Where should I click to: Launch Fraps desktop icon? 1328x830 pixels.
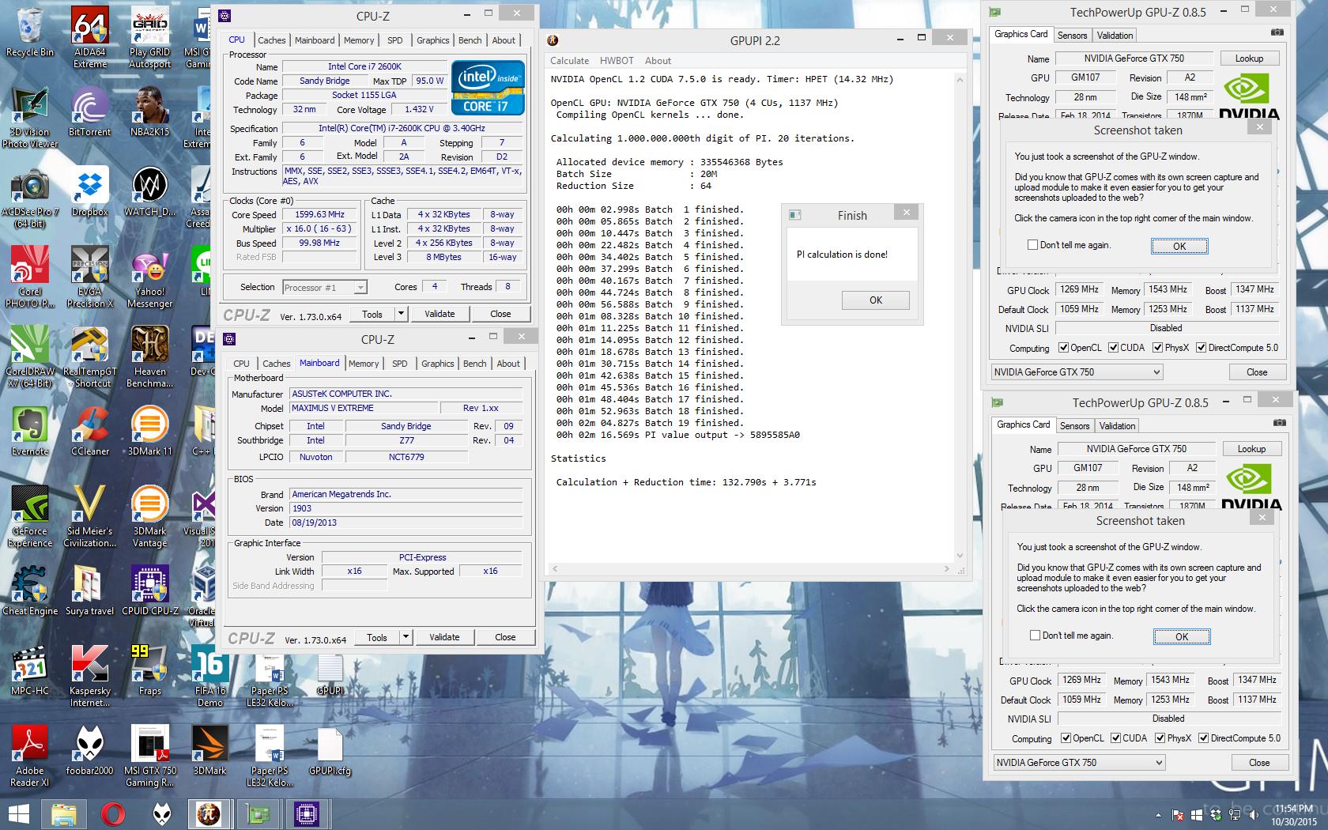pos(149,670)
